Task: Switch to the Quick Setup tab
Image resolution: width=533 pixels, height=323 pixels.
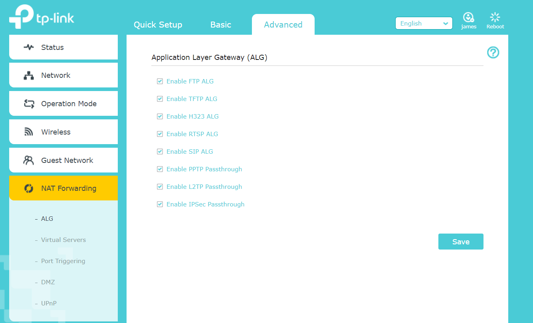Action: point(158,25)
